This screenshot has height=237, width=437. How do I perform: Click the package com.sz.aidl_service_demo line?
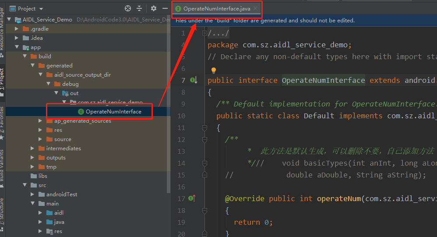point(279,45)
